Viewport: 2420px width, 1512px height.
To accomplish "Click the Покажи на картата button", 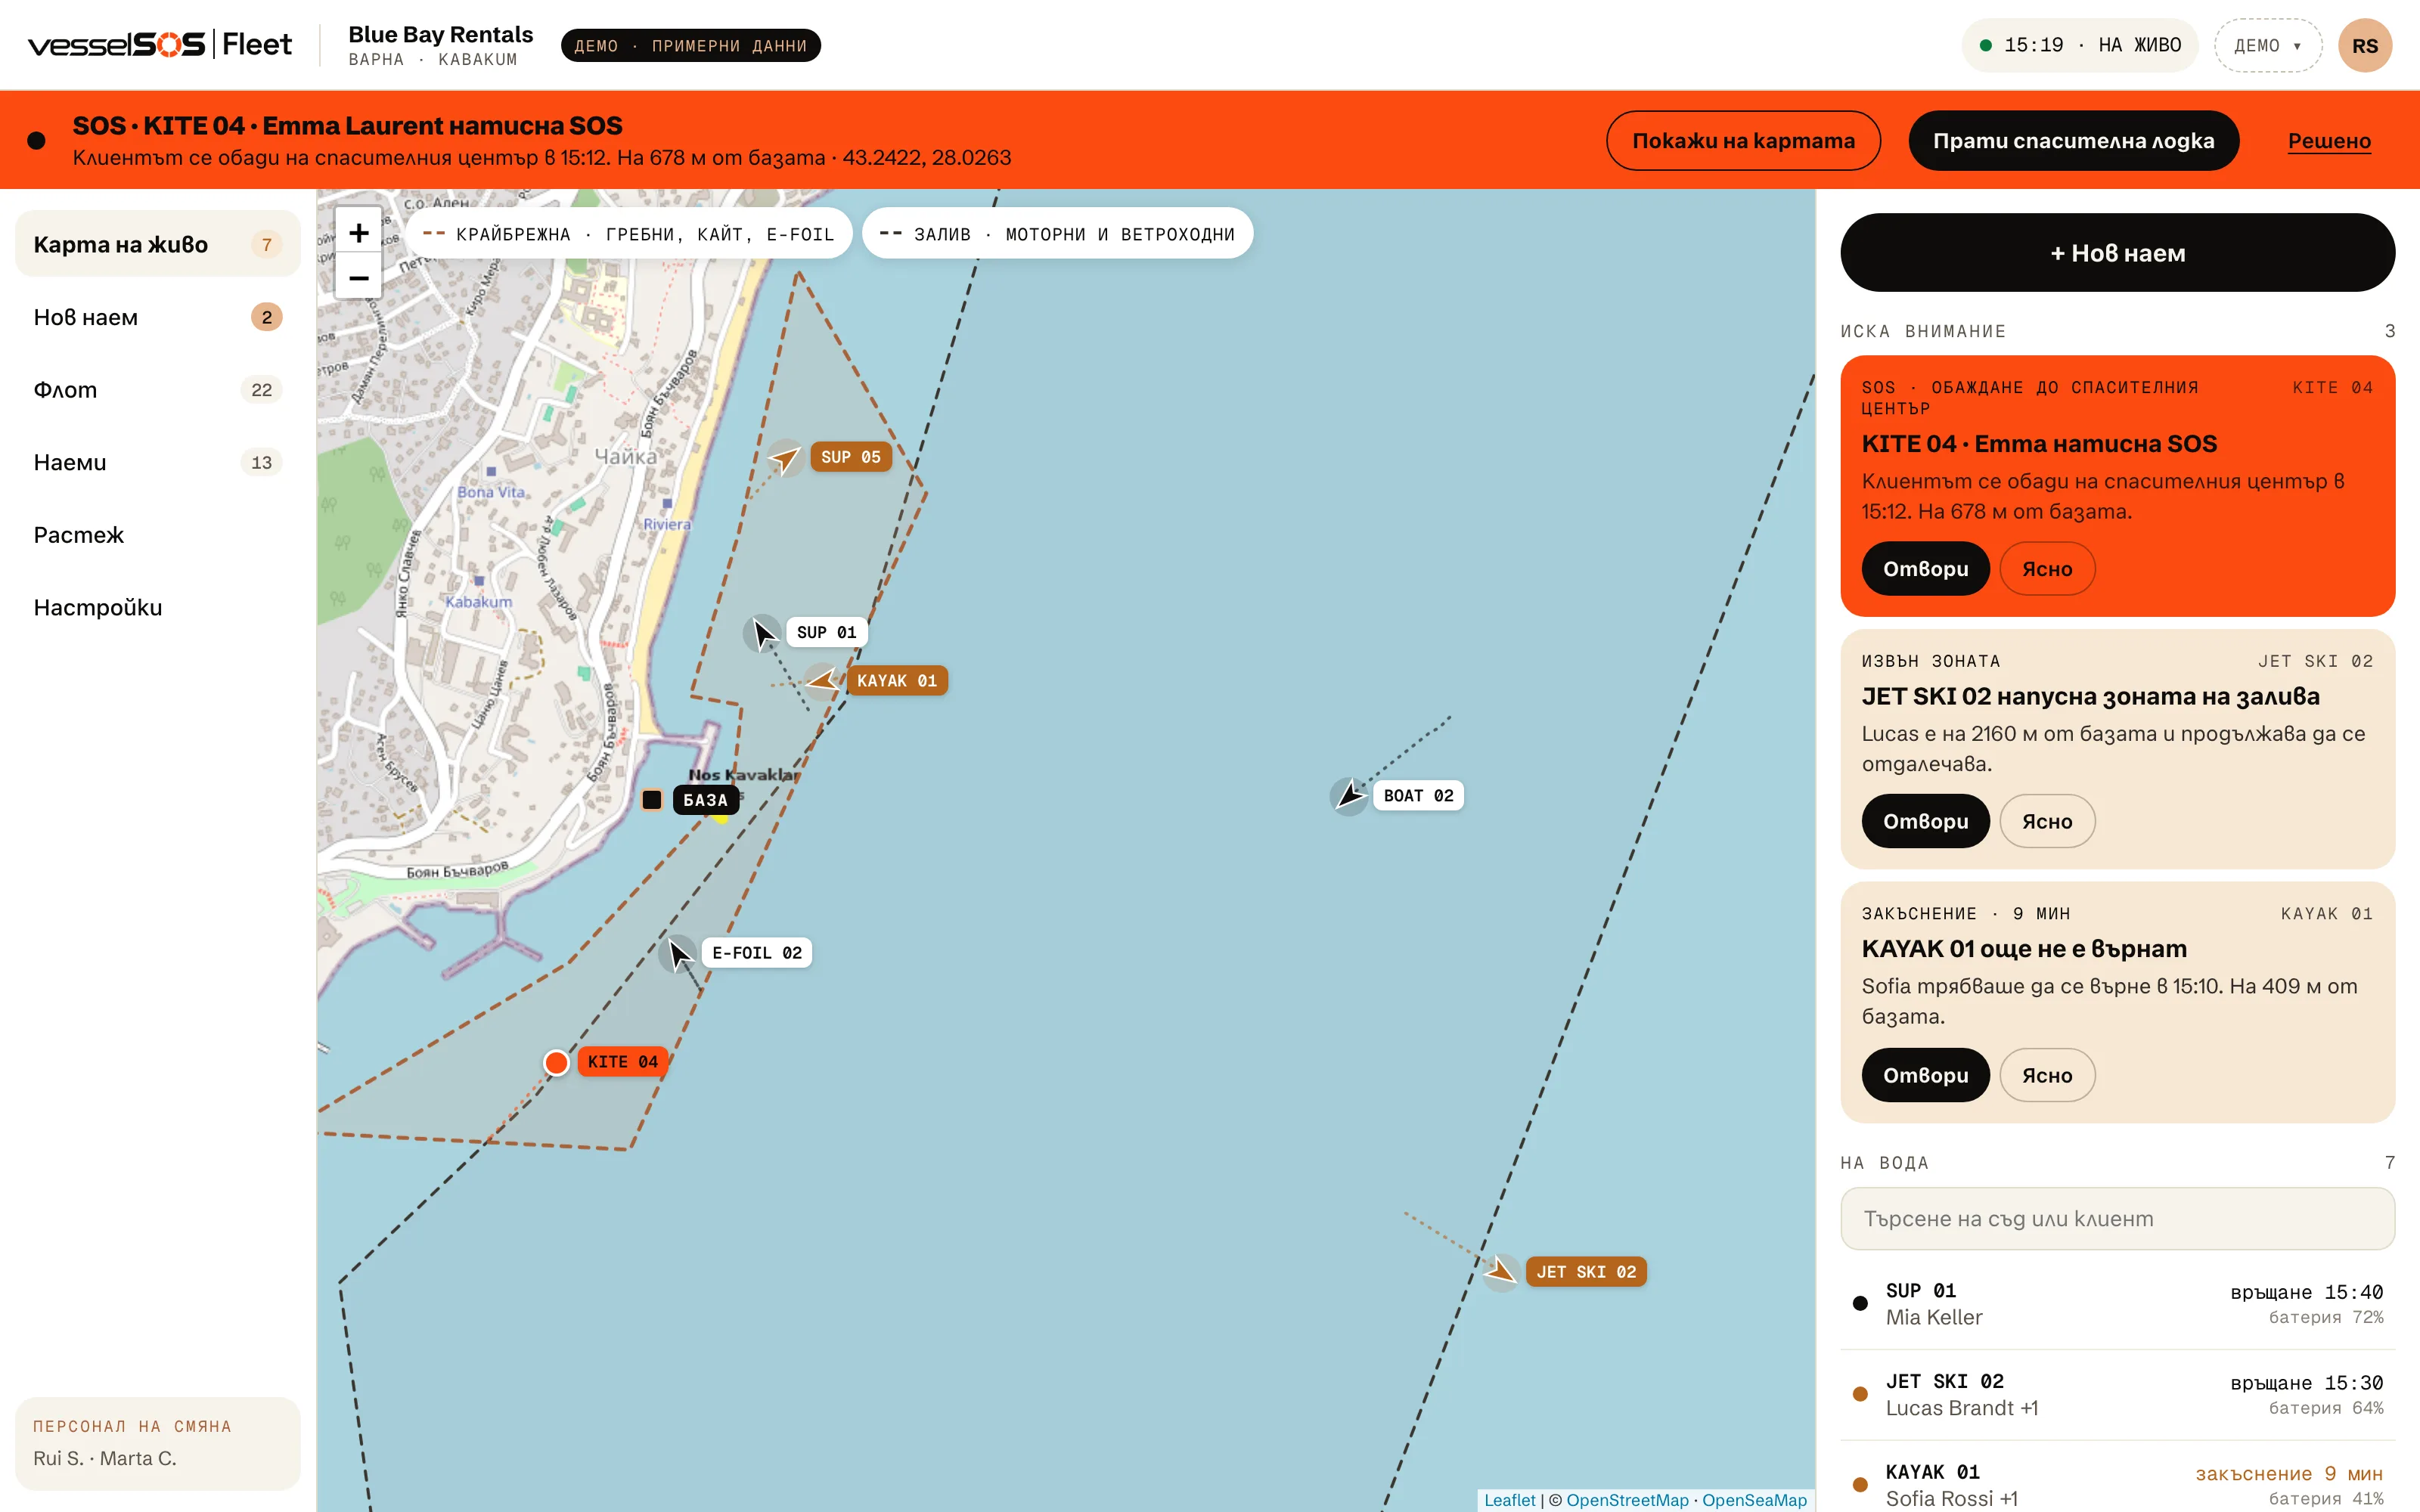I will pos(1743,141).
